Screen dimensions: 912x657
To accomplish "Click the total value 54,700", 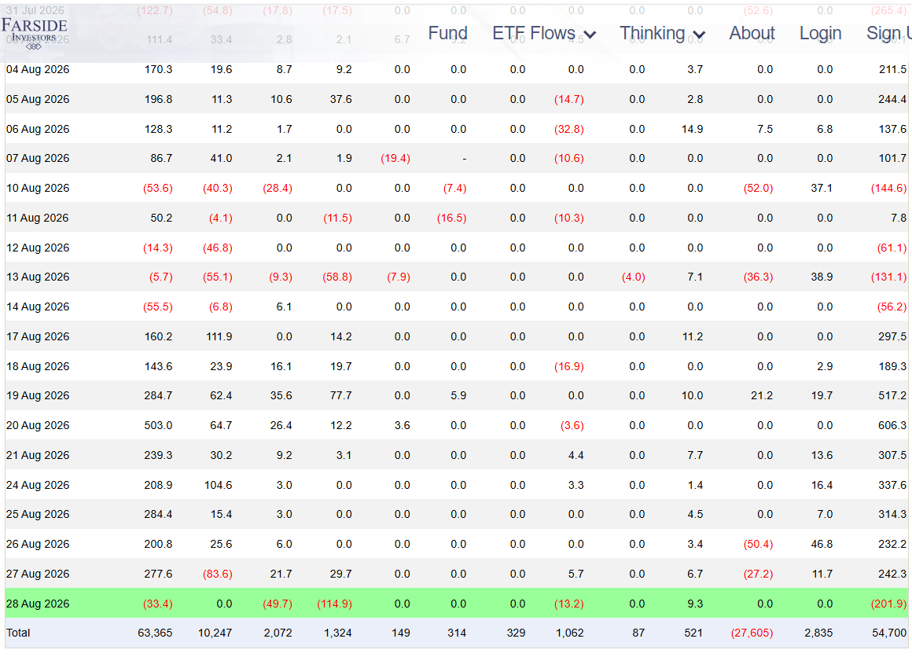I will coord(888,633).
